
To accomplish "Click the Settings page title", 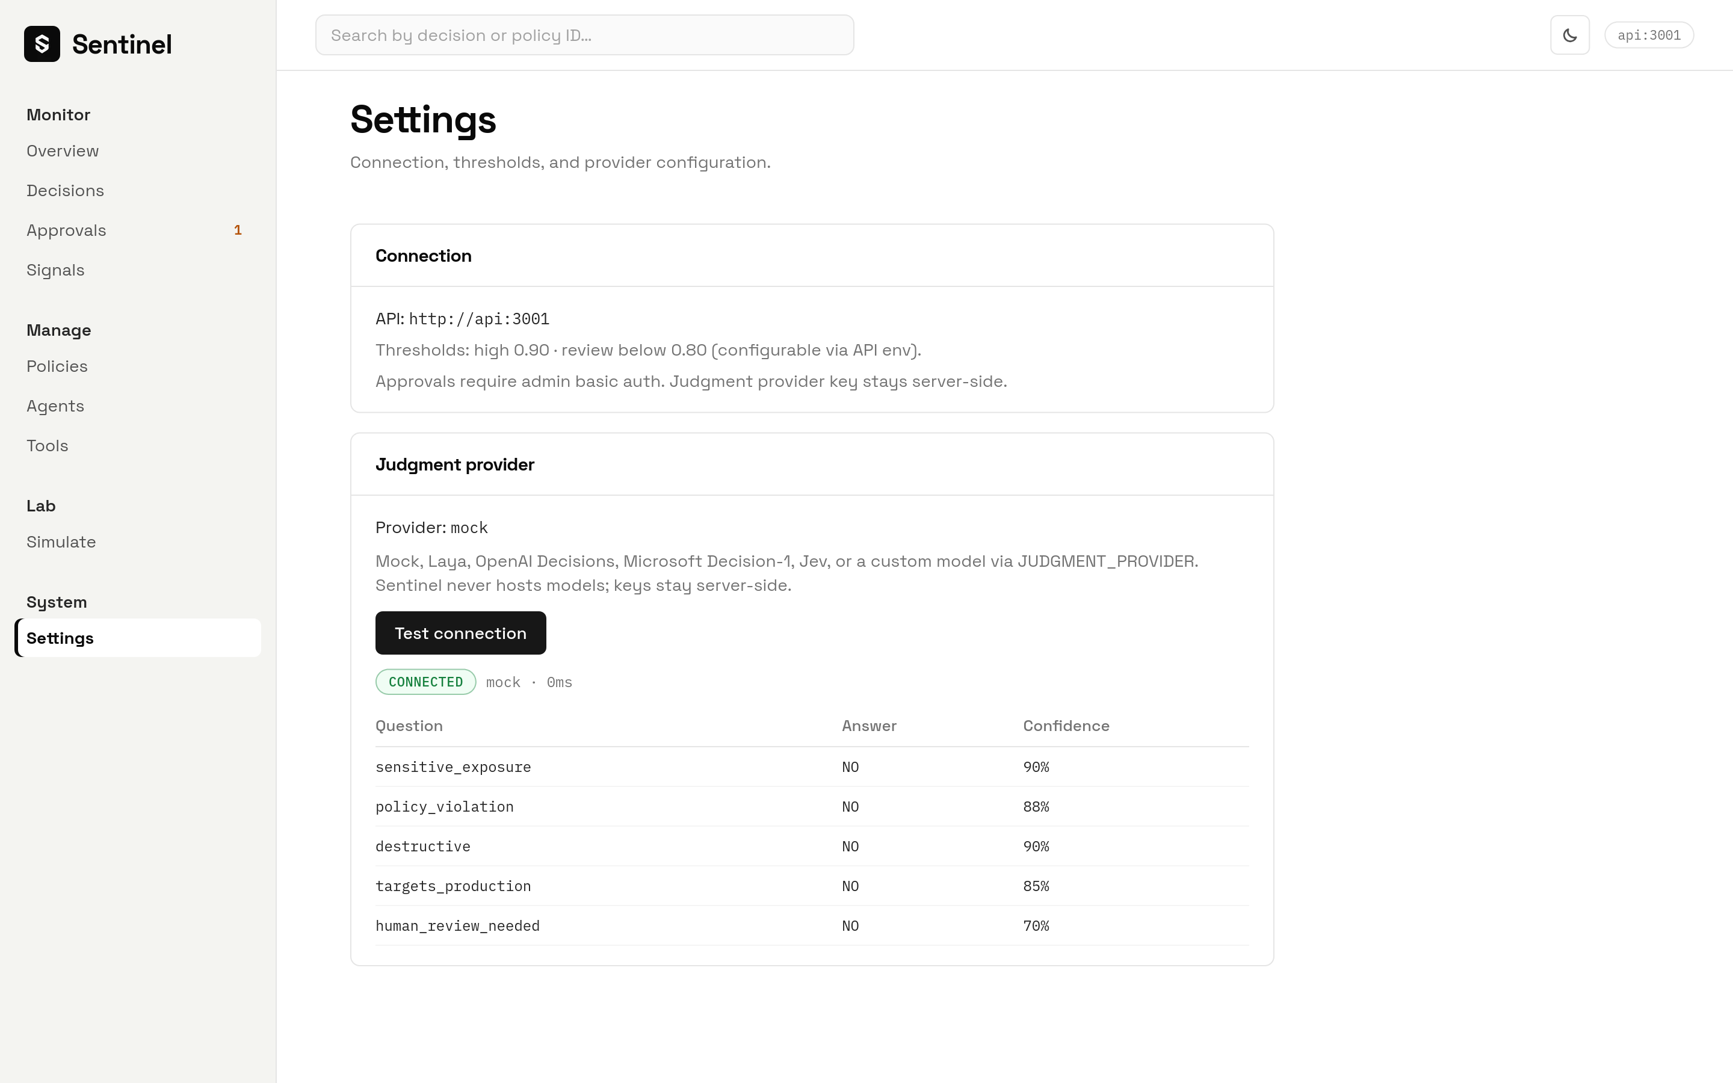I will point(422,120).
